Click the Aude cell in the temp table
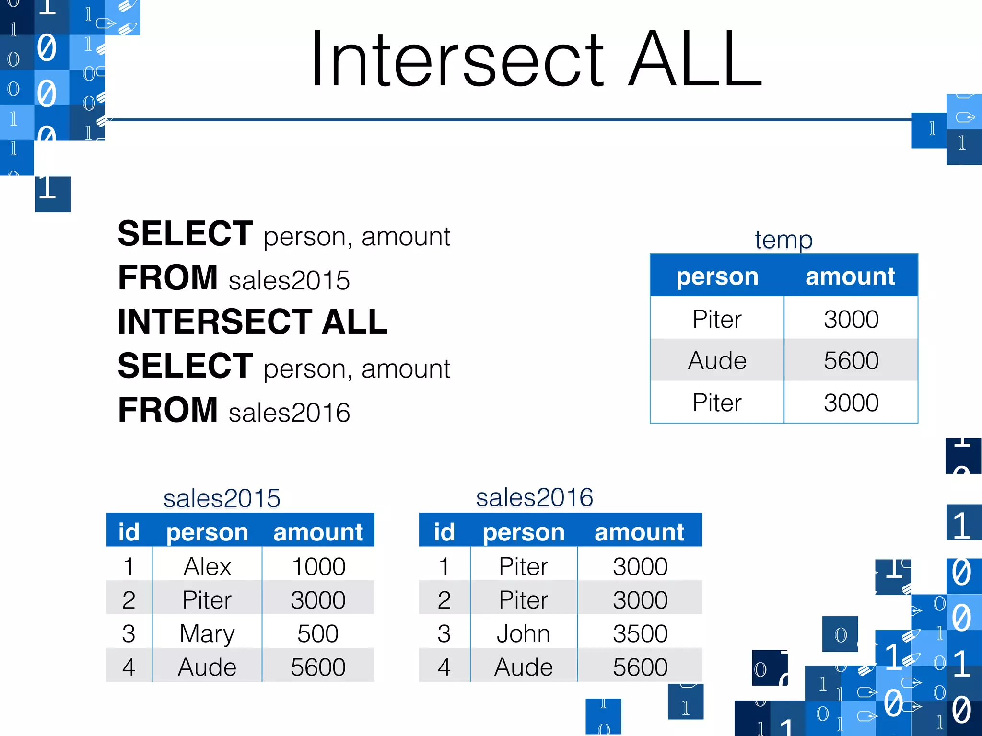This screenshot has height=736, width=982. point(717,360)
